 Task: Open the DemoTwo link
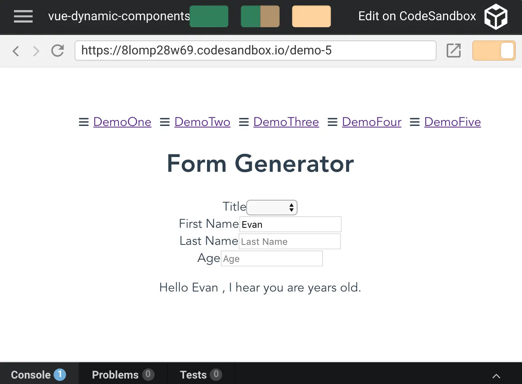click(x=202, y=122)
